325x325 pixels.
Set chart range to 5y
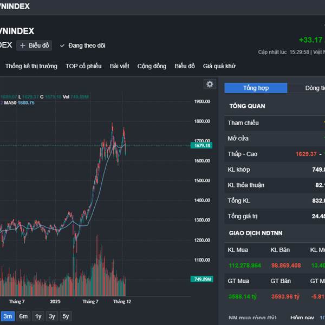click(66, 316)
